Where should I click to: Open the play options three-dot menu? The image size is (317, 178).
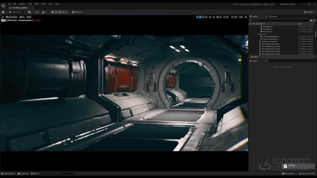click(x=67, y=12)
